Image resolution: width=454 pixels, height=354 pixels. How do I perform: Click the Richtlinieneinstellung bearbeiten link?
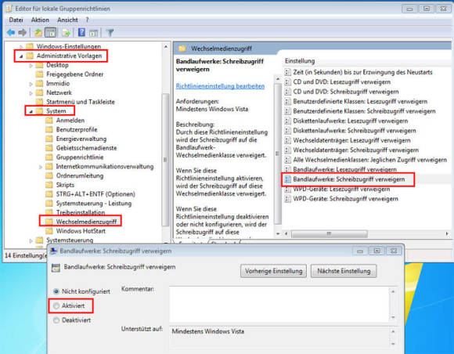[x=220, y=86]
